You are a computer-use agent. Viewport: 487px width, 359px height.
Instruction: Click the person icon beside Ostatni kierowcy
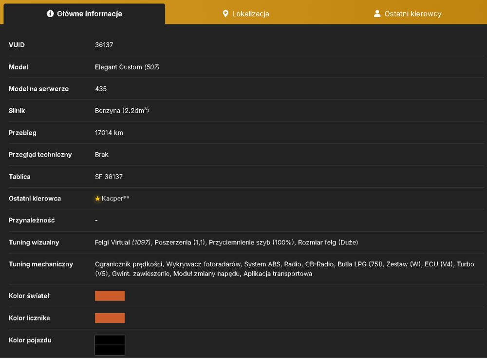pyautogui.click(x=377, y=14)
